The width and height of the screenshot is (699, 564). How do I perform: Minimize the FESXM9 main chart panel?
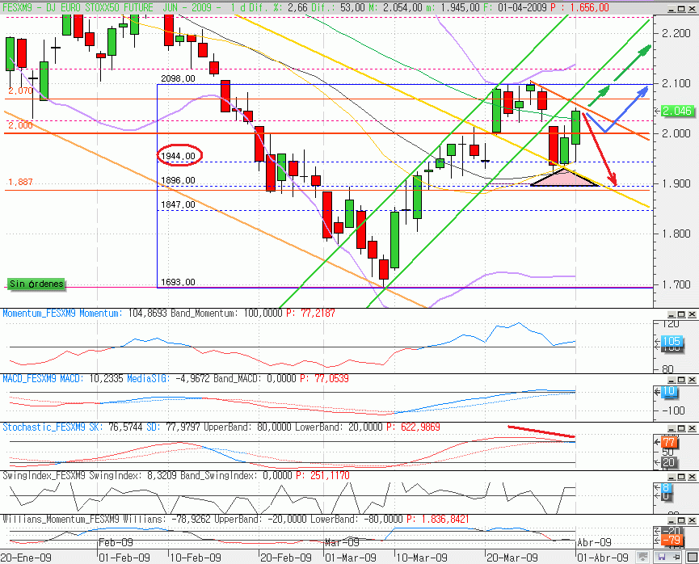(671, 8)
